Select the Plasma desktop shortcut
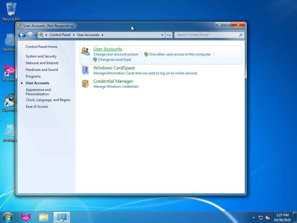This screenshot has width=297, height=223. tap(9, 73)
